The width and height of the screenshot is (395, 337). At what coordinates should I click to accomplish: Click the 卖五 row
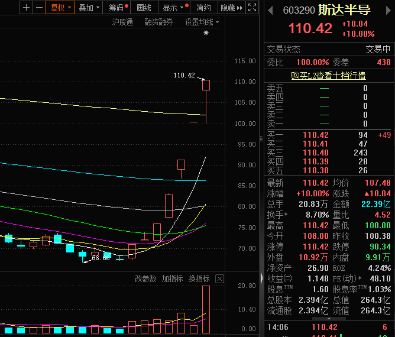point(329,88)
